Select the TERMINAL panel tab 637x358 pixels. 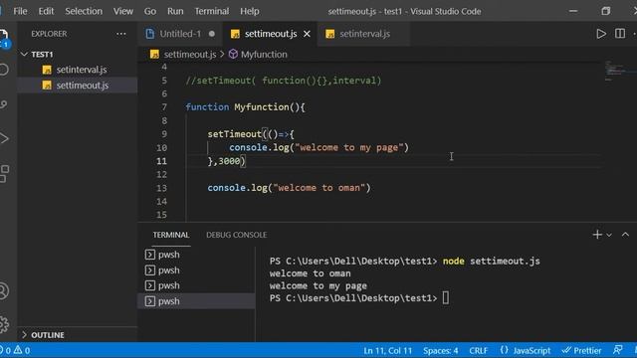pos(171,235)
